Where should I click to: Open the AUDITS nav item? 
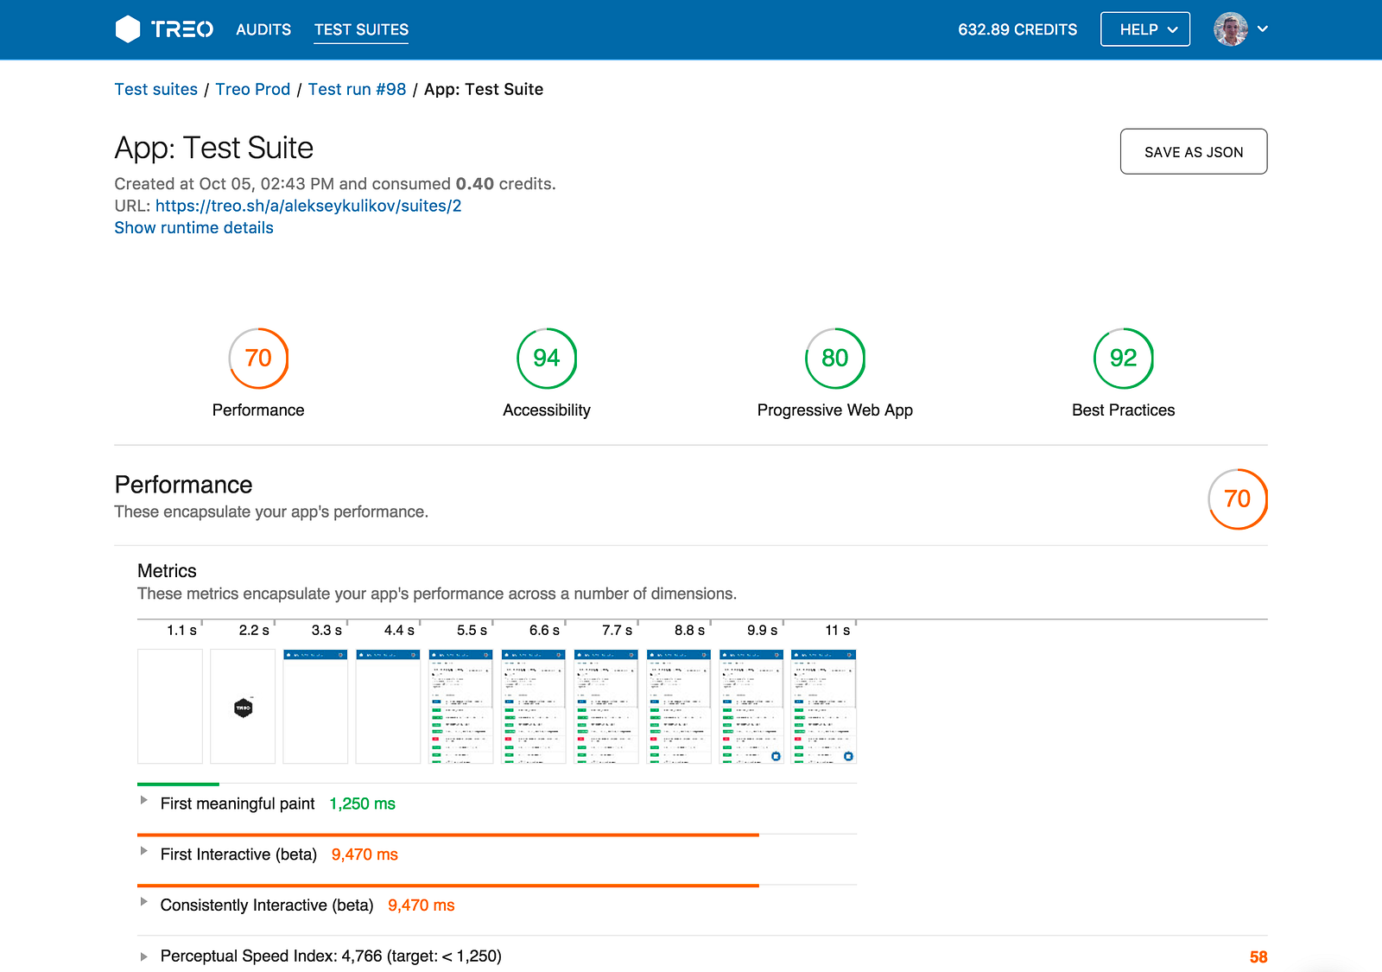[x=263, y=29]
